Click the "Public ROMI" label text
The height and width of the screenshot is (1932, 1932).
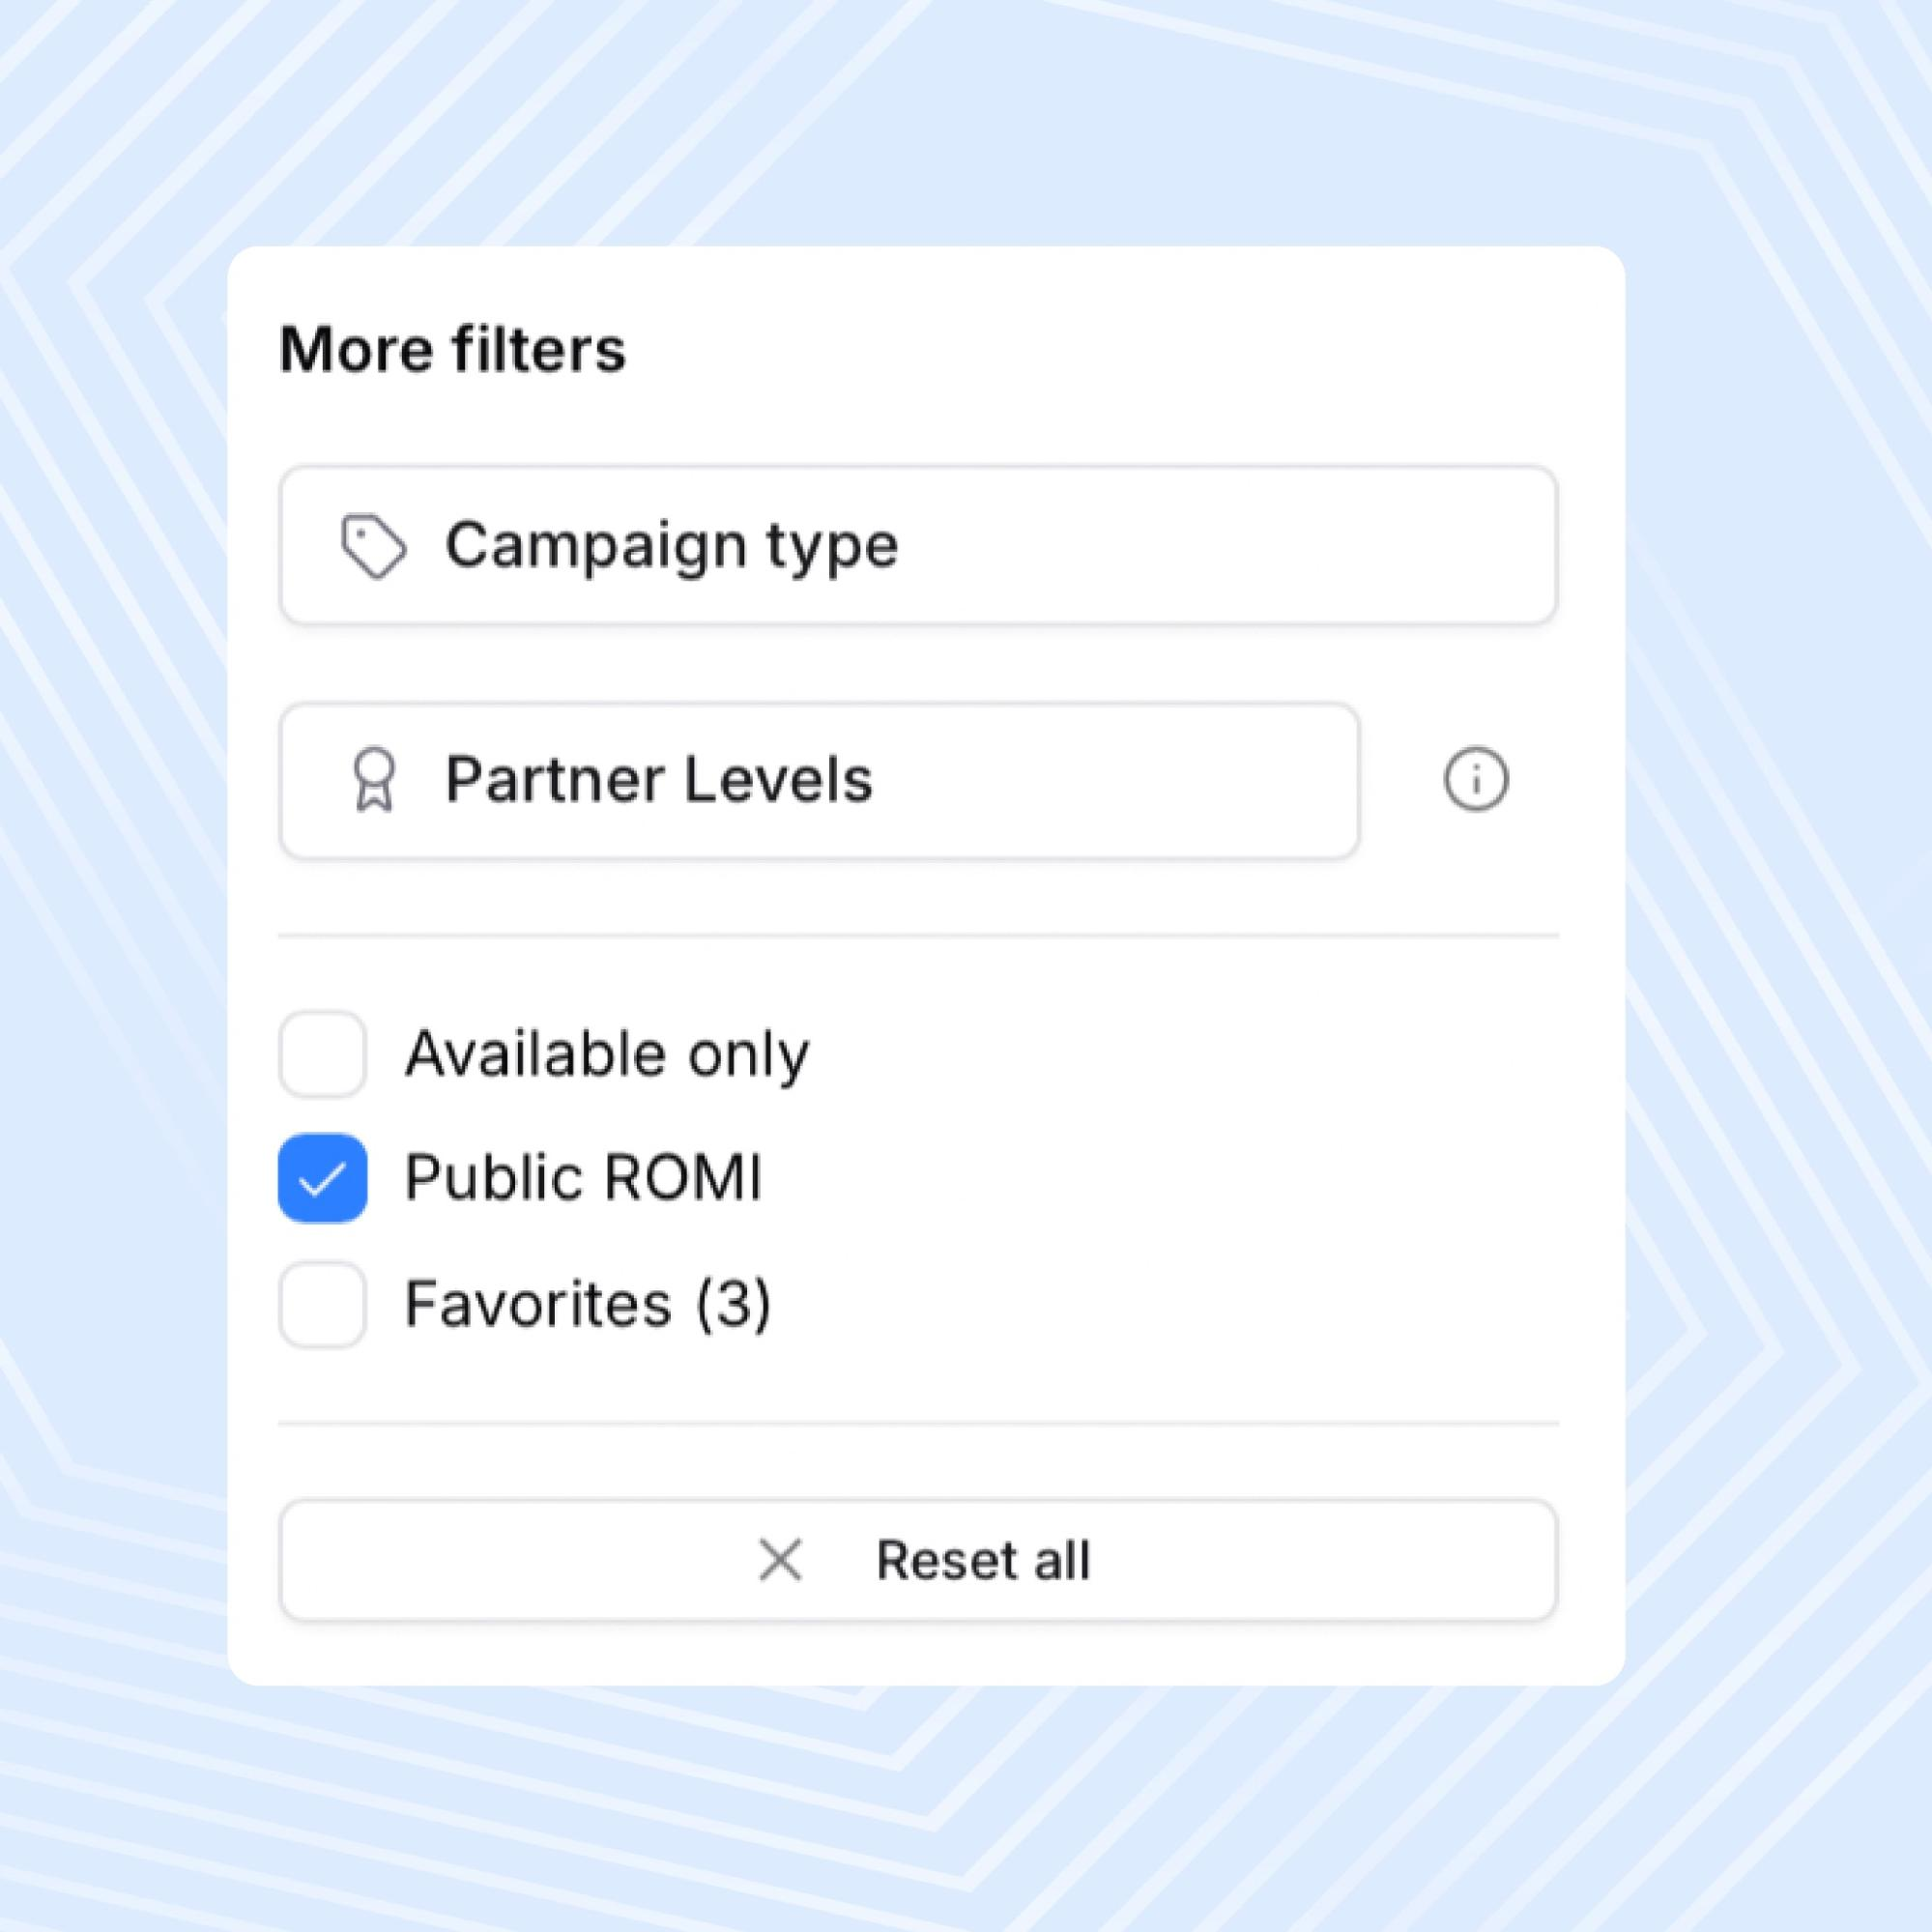click(583, 1178)
